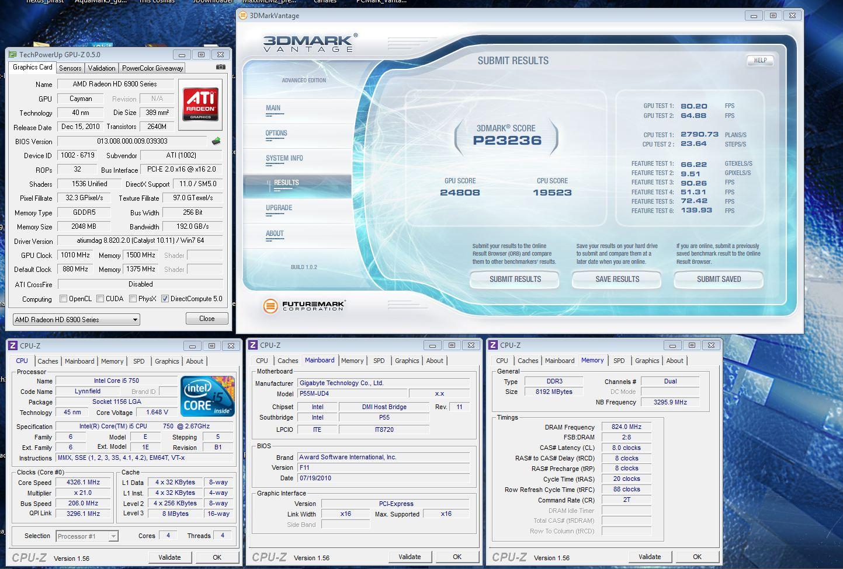Viewport: 843px width, 569px height.
Task: Open Caches tab in CPU-Z processor window
Action: [x=48, y=361]
